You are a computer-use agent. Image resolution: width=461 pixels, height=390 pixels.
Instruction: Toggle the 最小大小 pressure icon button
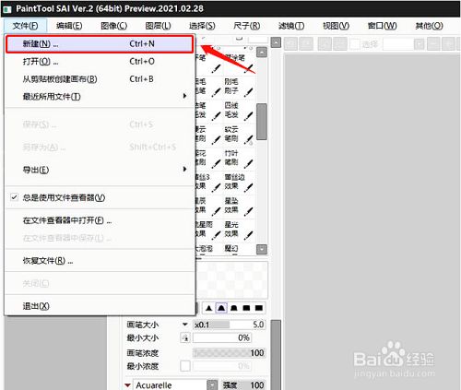[185, 338]
